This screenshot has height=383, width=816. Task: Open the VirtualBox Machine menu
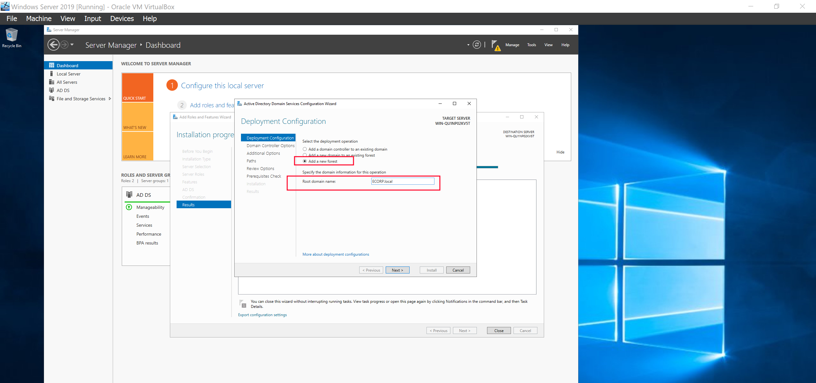pos(39,18)
